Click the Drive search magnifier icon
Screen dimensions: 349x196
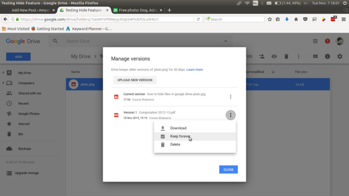[55, 41]
